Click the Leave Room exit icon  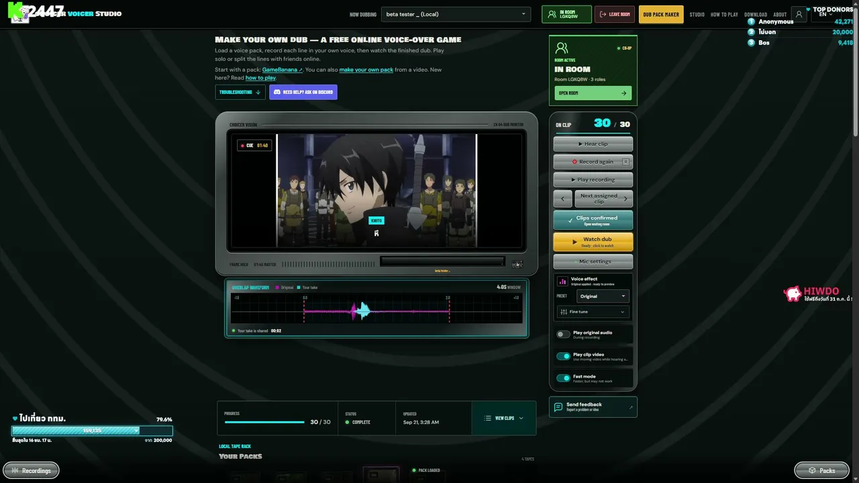click(602, 14)
